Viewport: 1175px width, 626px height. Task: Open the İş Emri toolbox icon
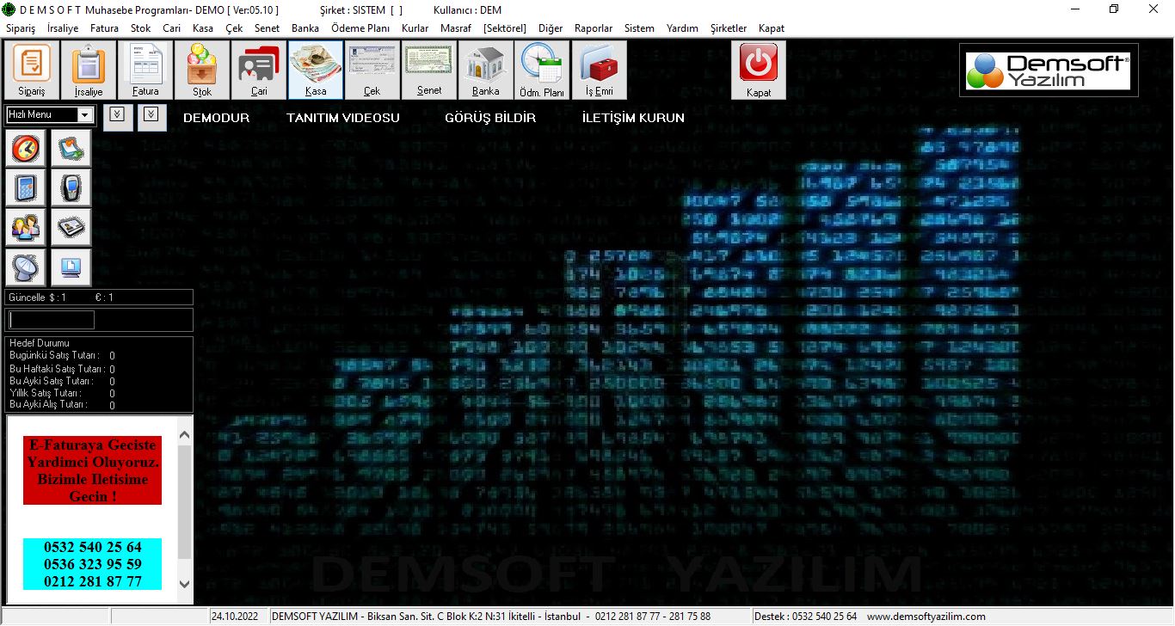pos(600,71)
